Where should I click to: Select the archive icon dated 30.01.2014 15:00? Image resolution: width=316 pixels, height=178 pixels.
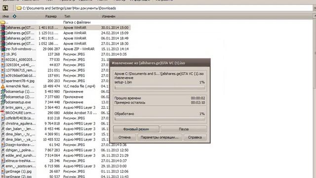tap(3, 28)
